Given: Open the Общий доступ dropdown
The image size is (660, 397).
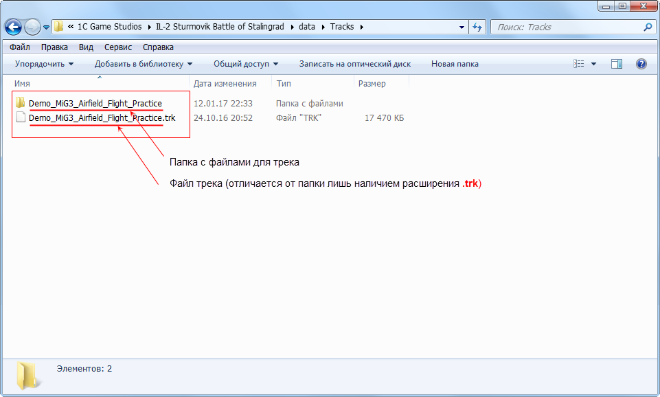Looking at the screenshot, I should (x=246, y=64).
